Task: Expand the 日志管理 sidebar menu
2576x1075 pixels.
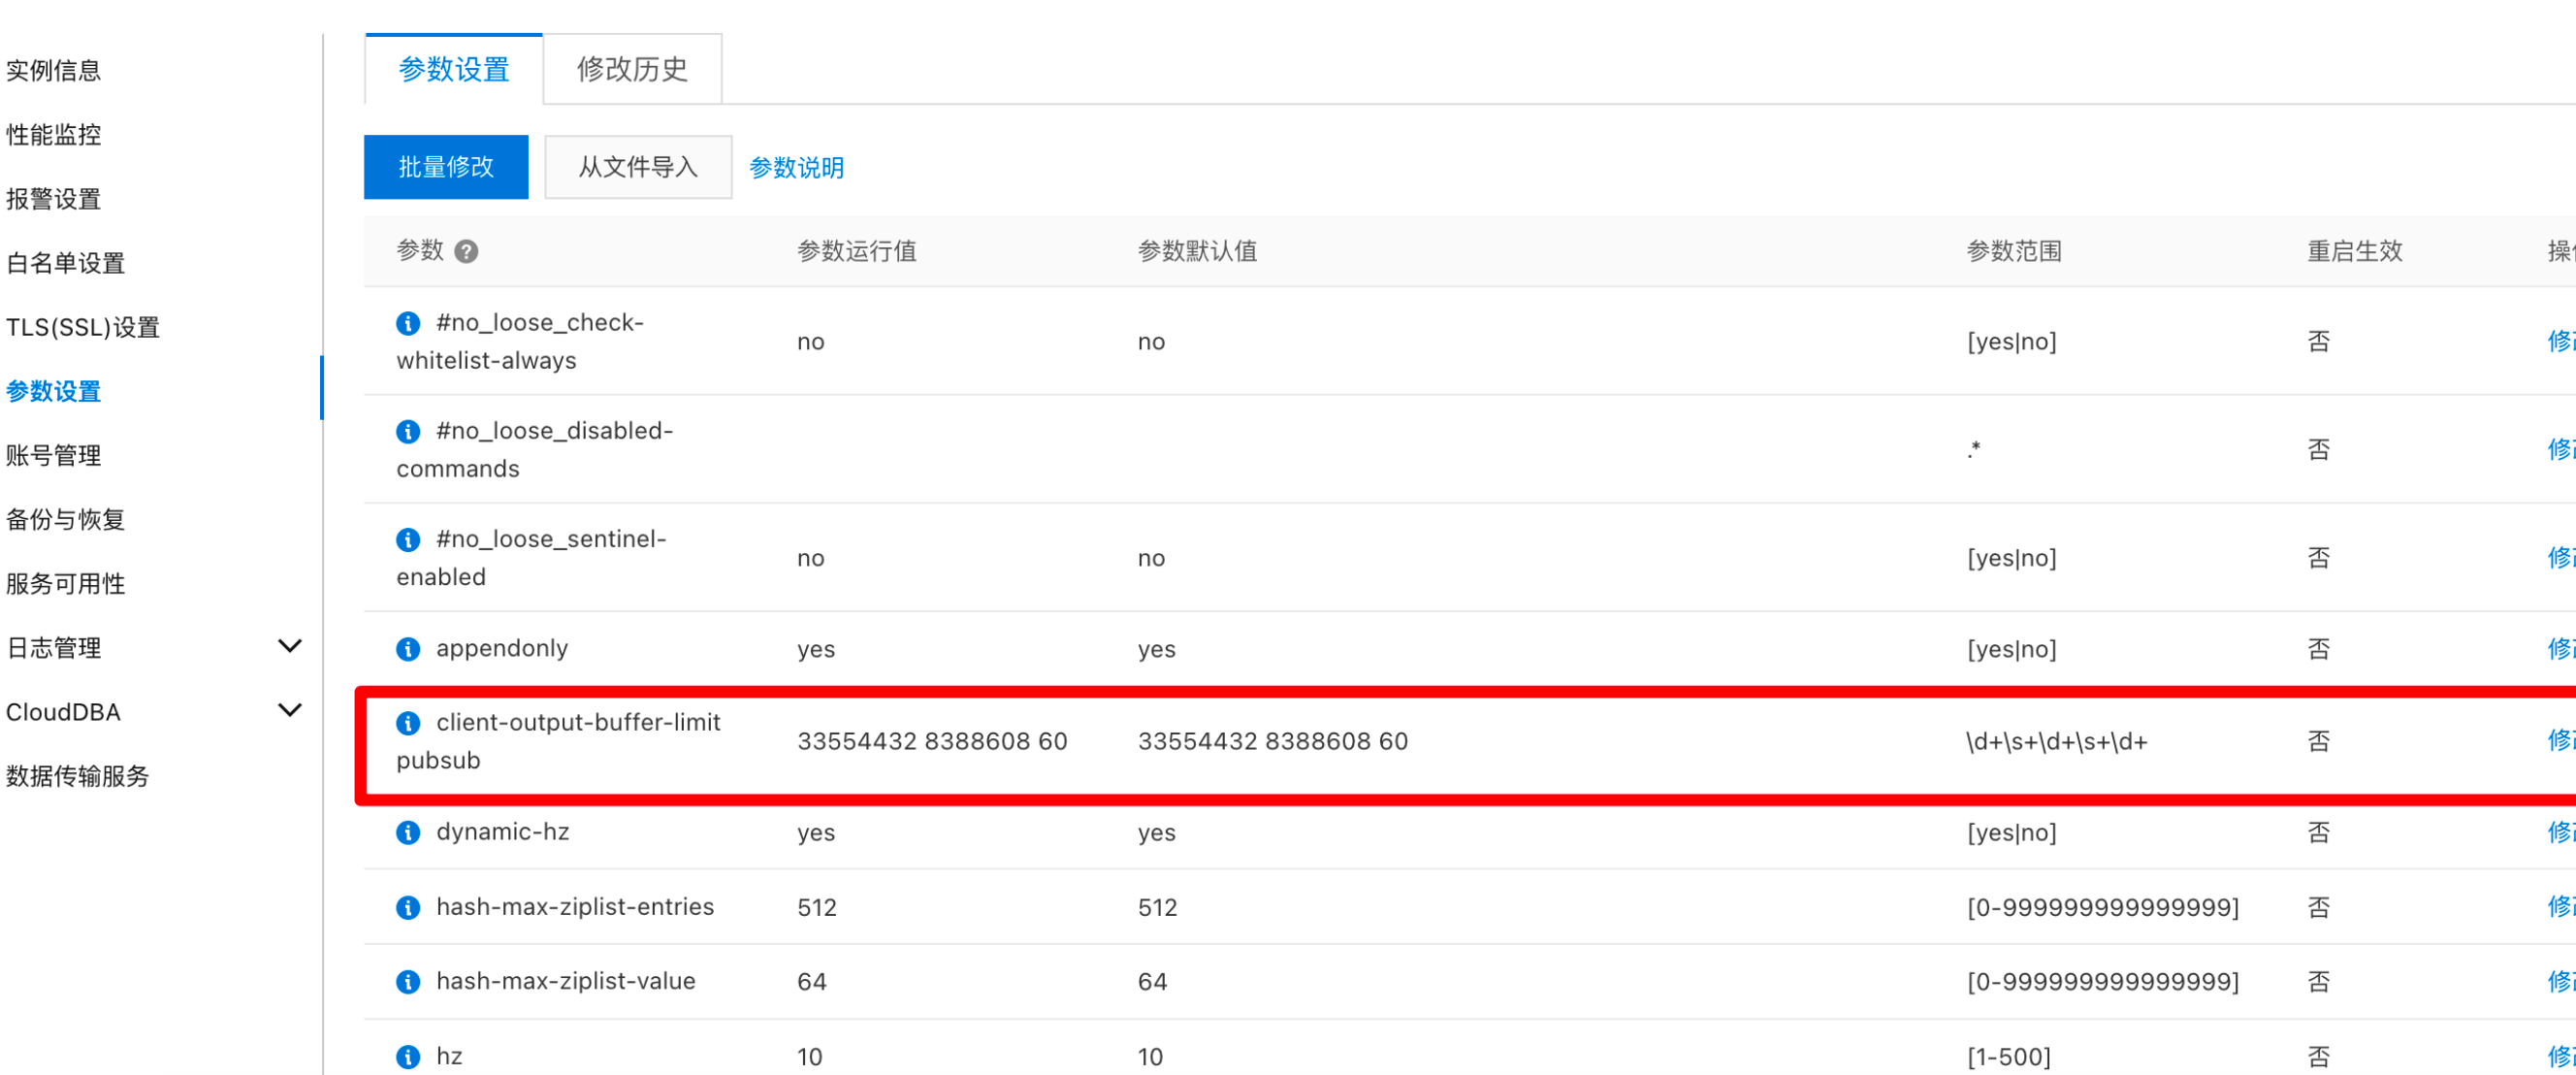Action: 290,646
